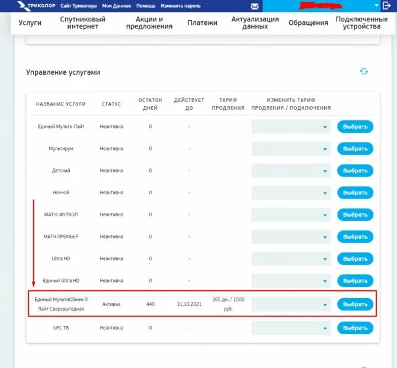Click Выбрать for Ultra HD
Image resolution: width=397 pixels, height=368 pixels.
coord(355,258)
